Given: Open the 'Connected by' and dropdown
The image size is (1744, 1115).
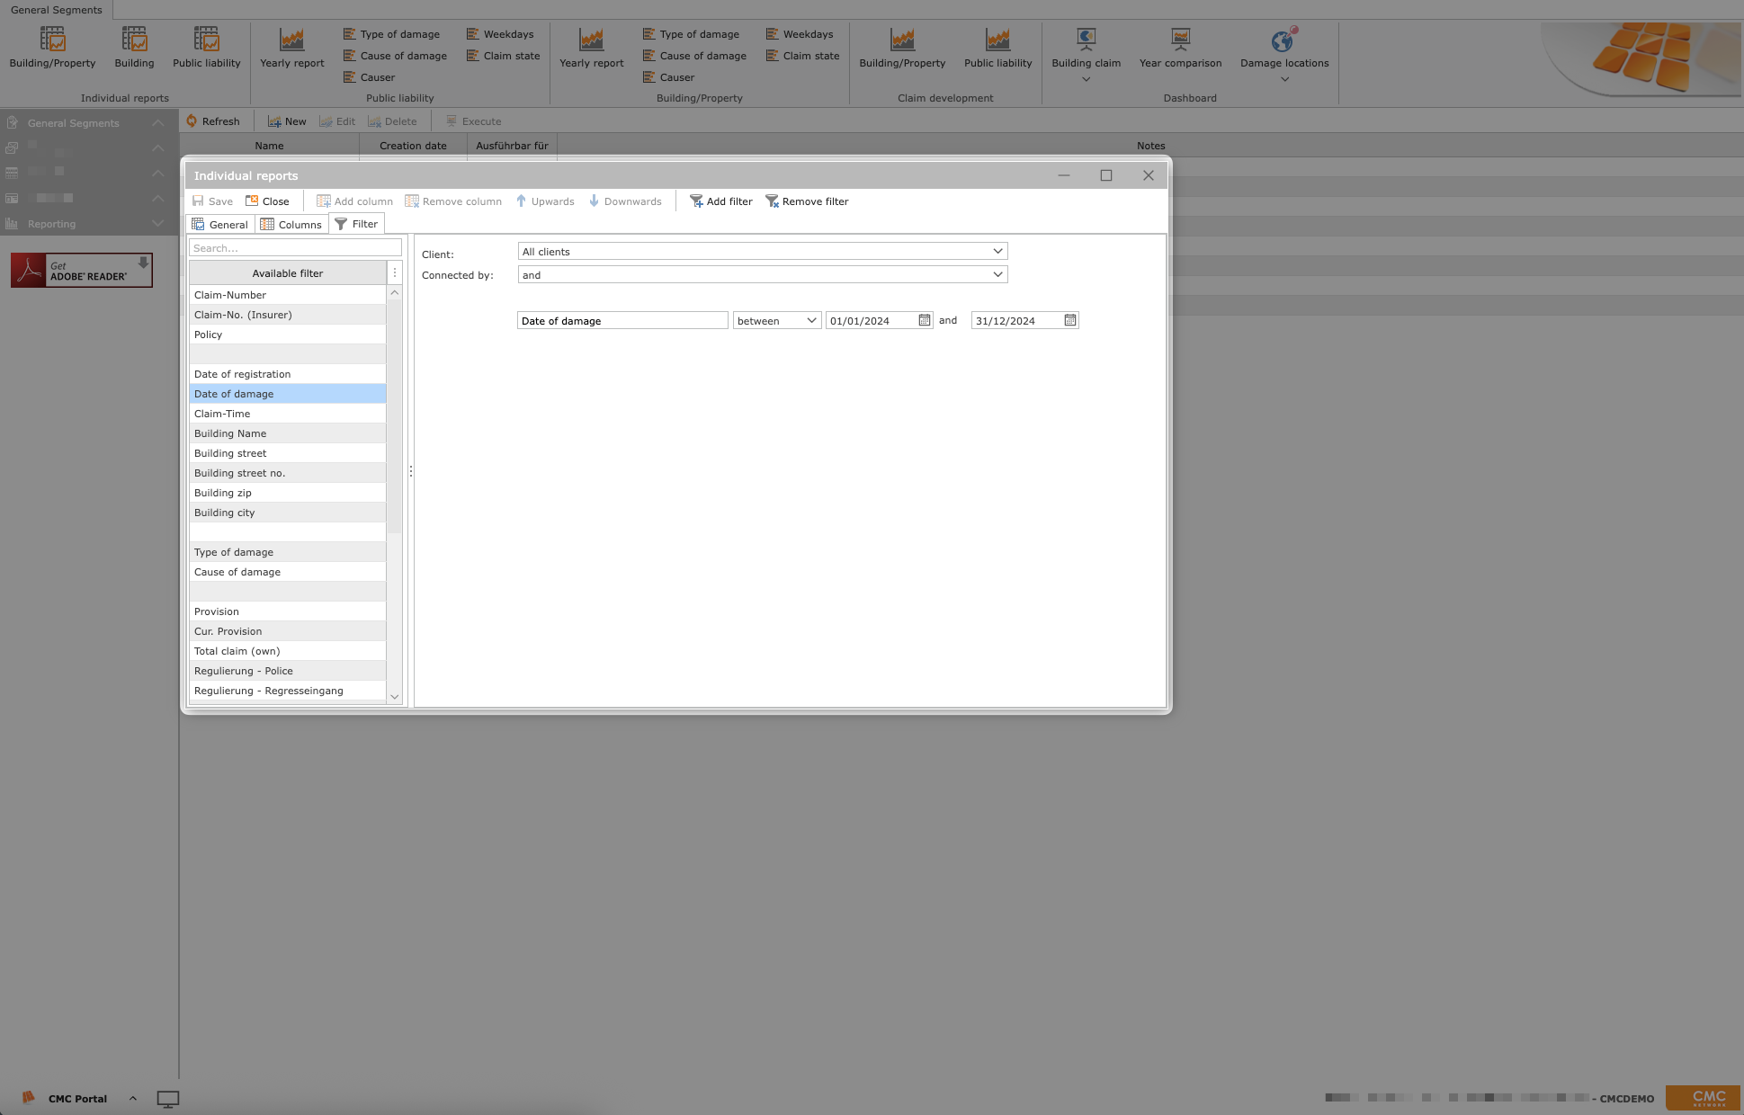Looking at the screenshot, I should pyautogui.click(x=997, y=275).
